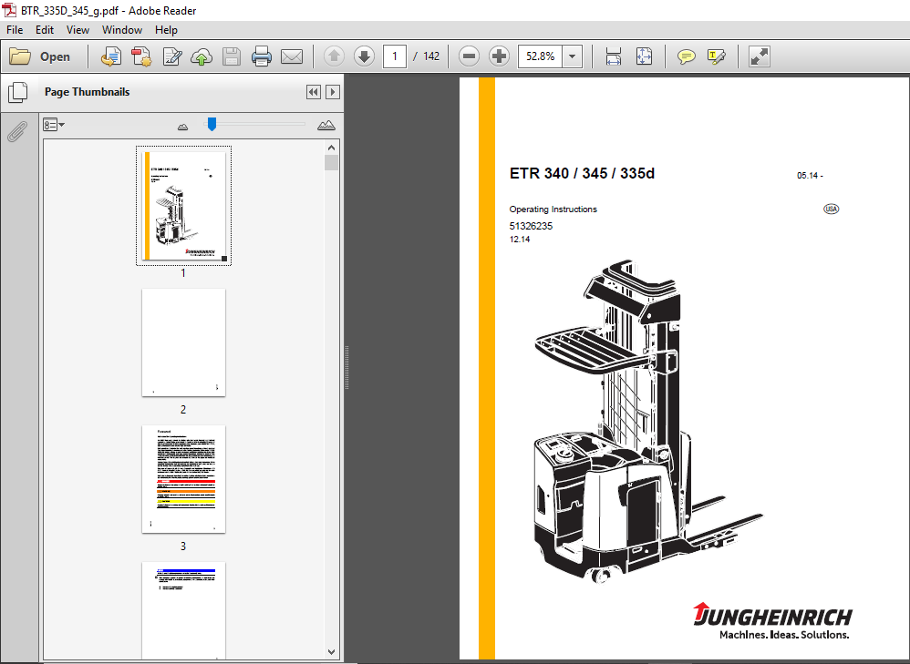Click the fit one full page icon
The height and width of the screenshot is (664, 910).
pos(644,56)
